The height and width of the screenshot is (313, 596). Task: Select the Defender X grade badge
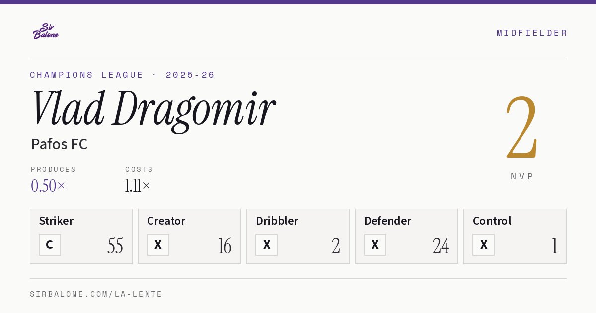pos(375,245)
